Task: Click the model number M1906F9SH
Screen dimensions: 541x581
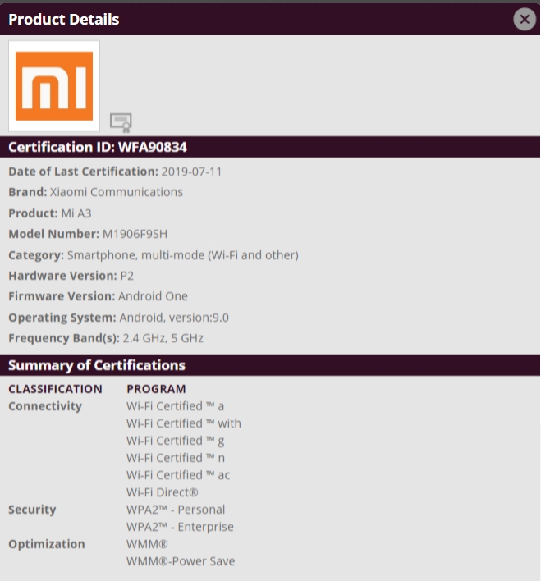Action: [135, 234]
